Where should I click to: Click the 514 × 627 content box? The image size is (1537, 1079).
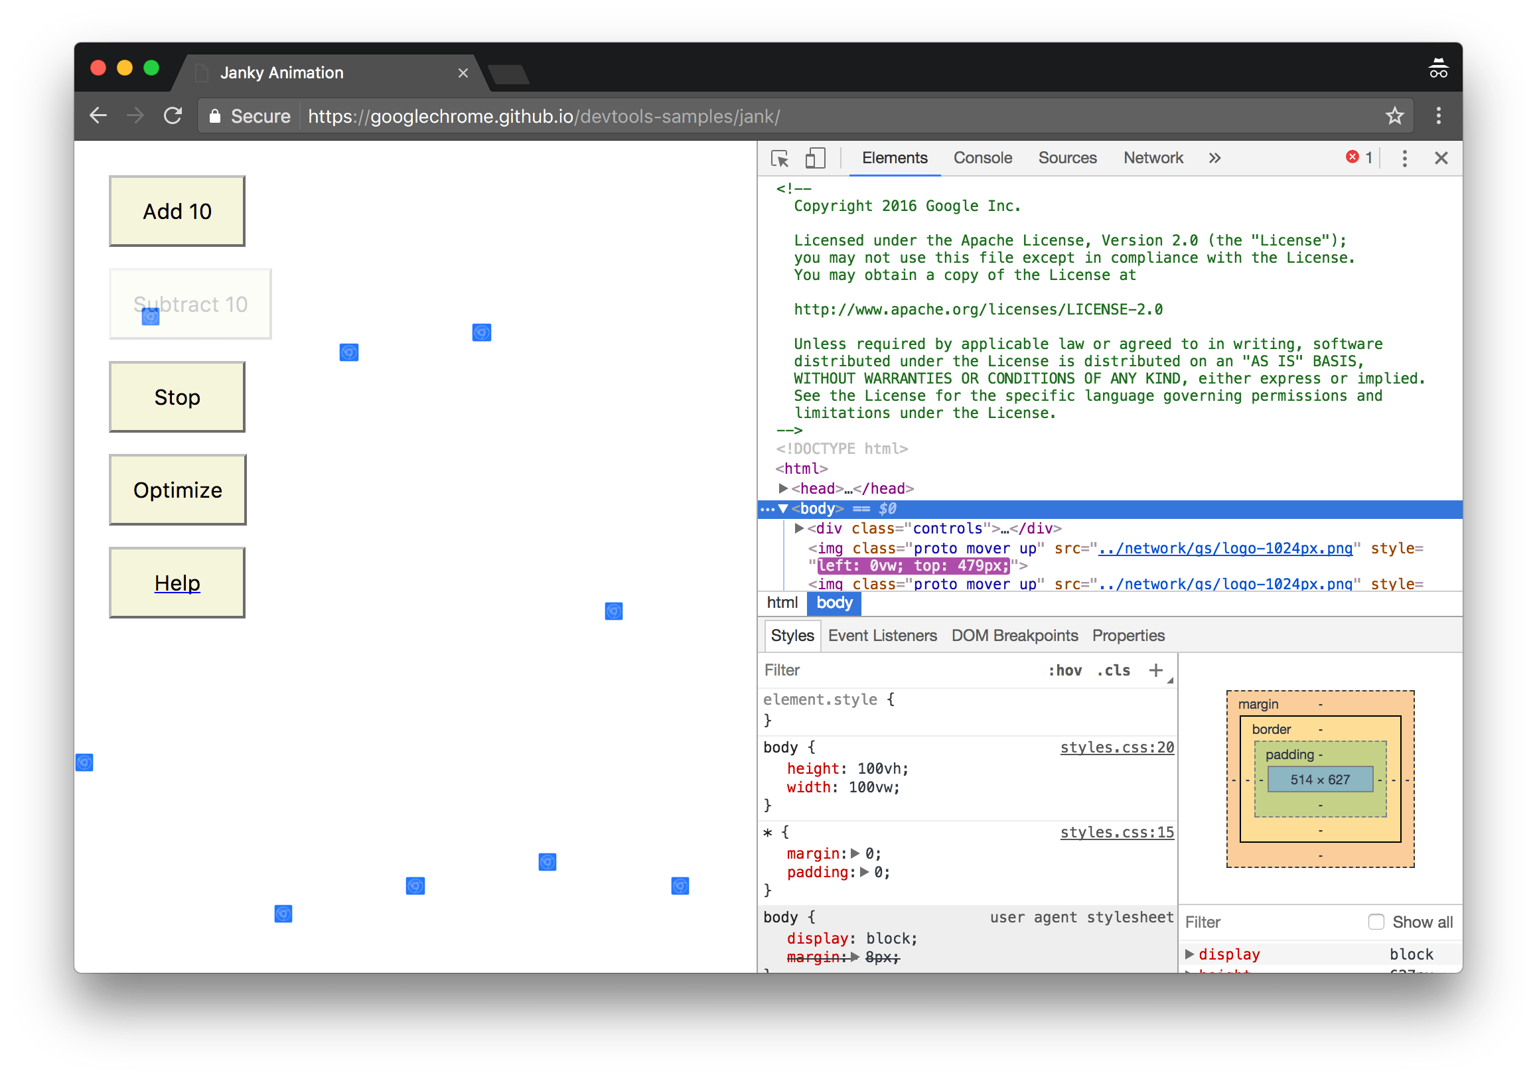pyautogui.click(x=1320, y=780)
